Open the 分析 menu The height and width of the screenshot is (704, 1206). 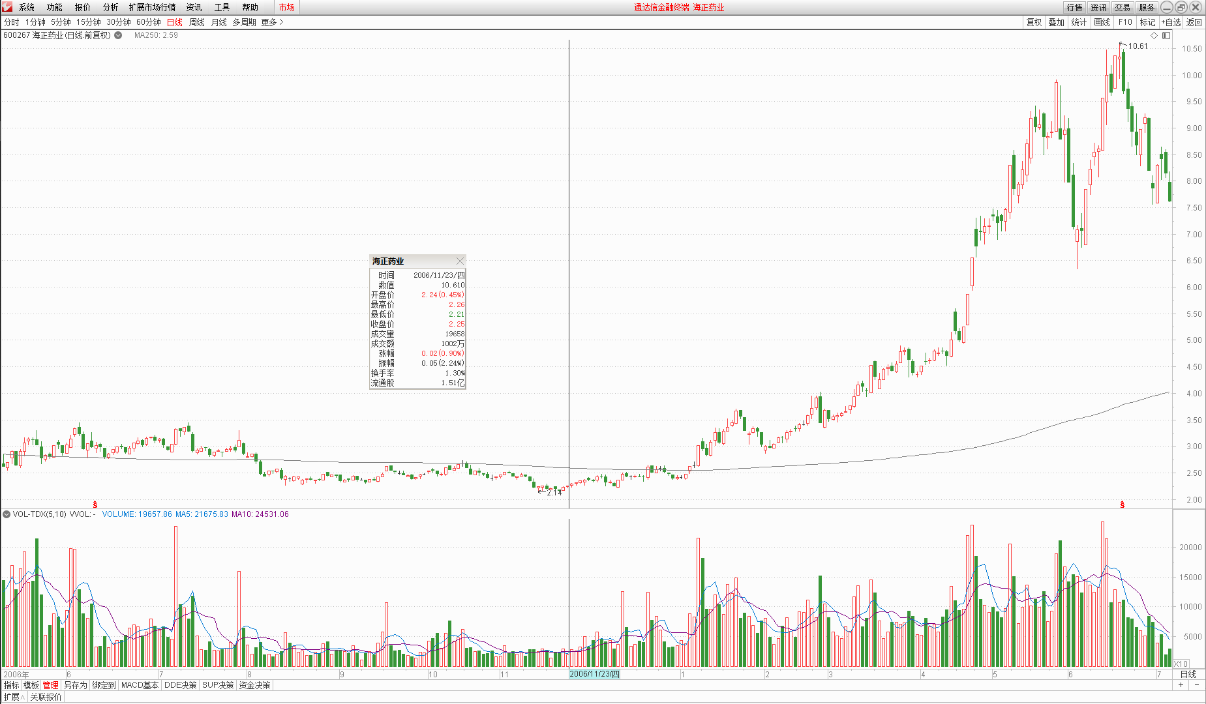pyautogui.click(x=110, y=7)
